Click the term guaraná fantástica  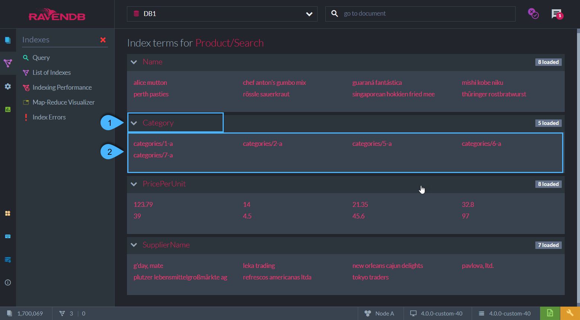pyautogui.click(x=377, y=83)
